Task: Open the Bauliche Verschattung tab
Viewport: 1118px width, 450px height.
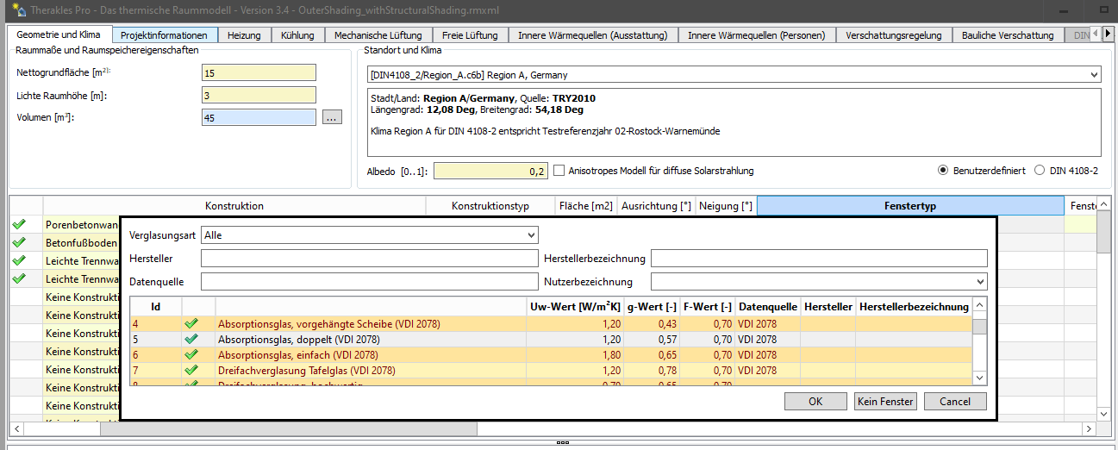Action: click(x=1009, y=35)
